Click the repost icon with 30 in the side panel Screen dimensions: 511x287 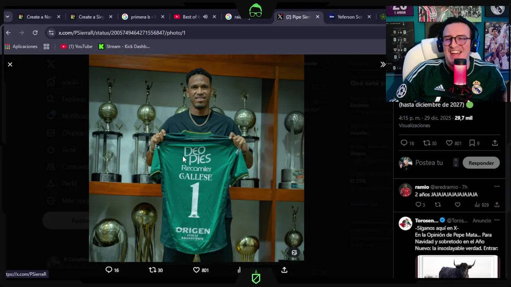tap(430, 143)
